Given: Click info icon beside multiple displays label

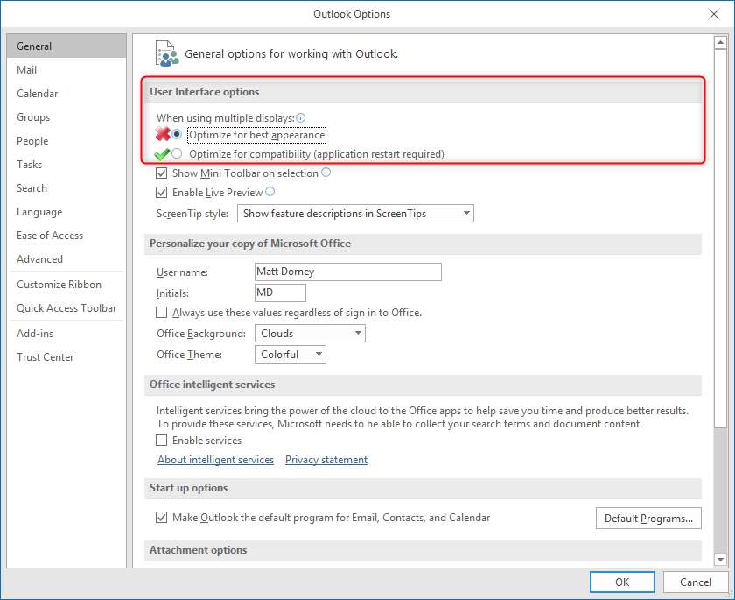Looking at the screenshot, I should [x=301, y=117].
